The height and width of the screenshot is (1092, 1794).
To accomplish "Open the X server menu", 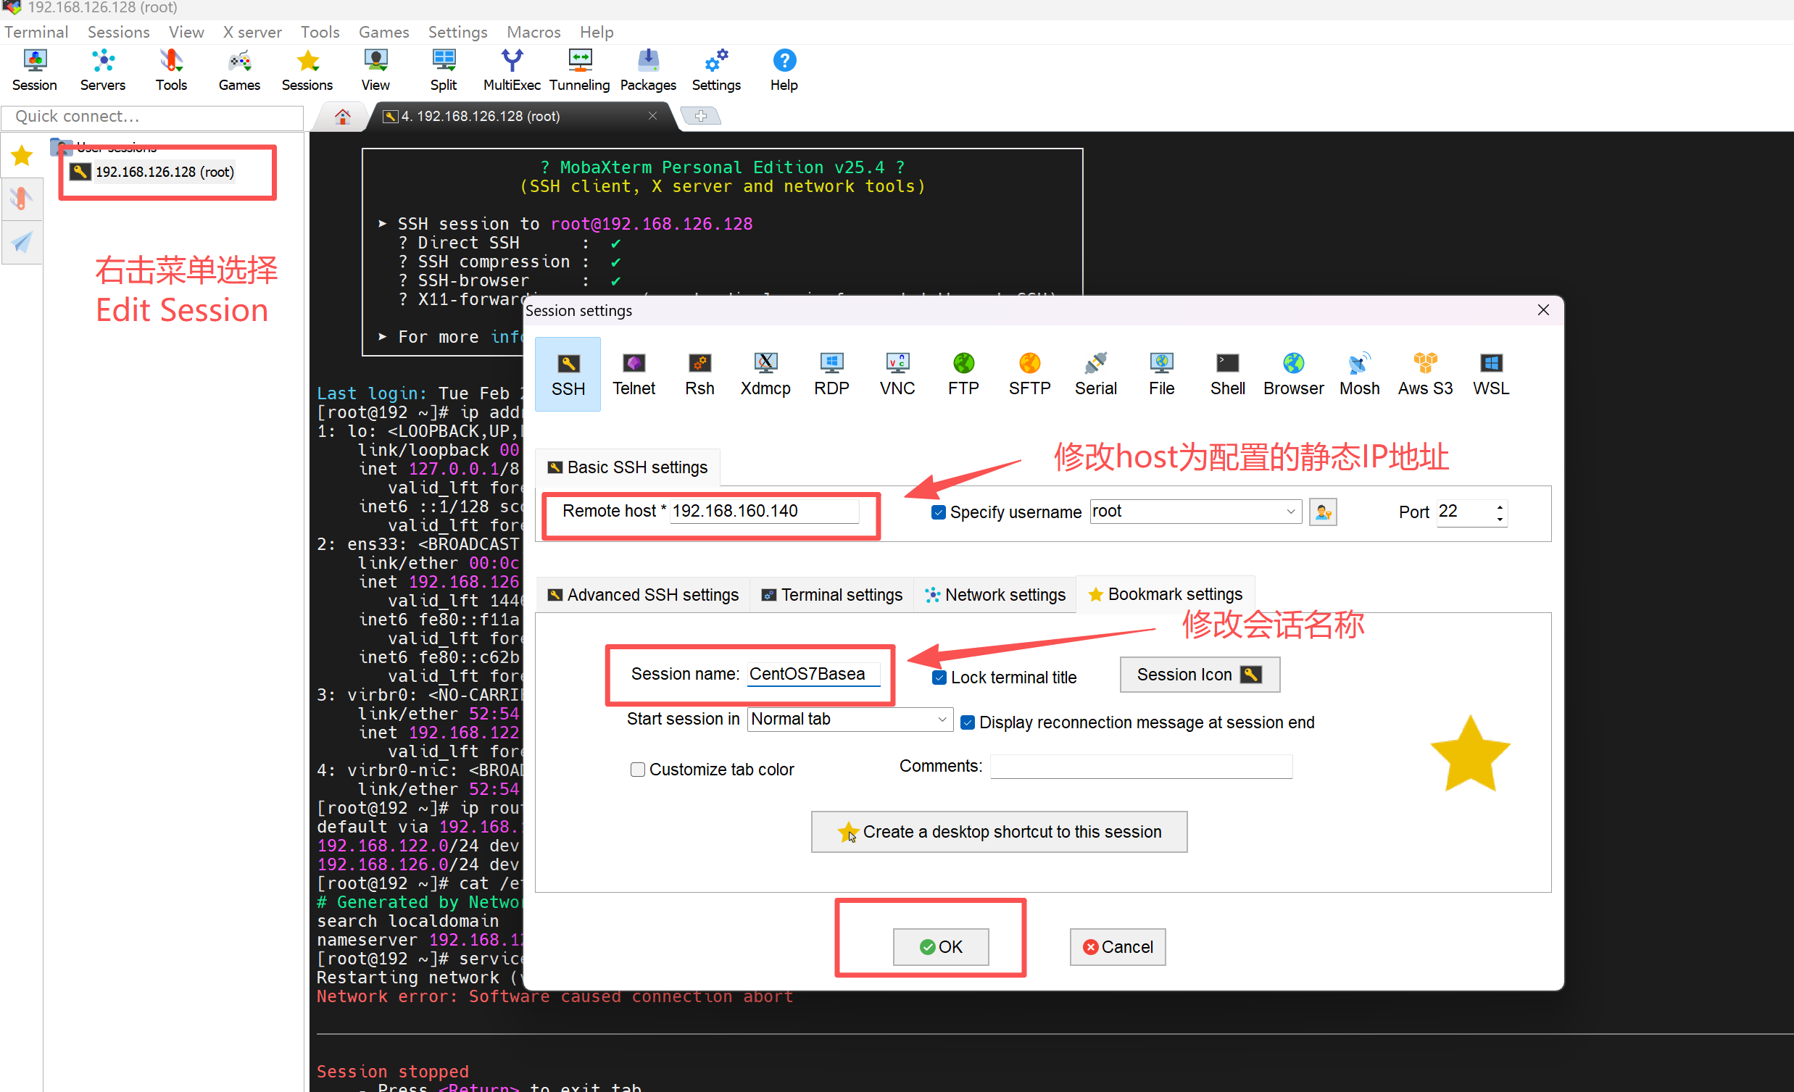I will tap(252, 32).
